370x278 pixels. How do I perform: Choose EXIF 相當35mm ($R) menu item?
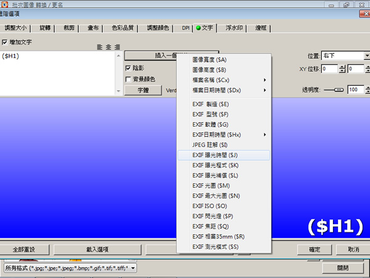(x=223, y=237)
